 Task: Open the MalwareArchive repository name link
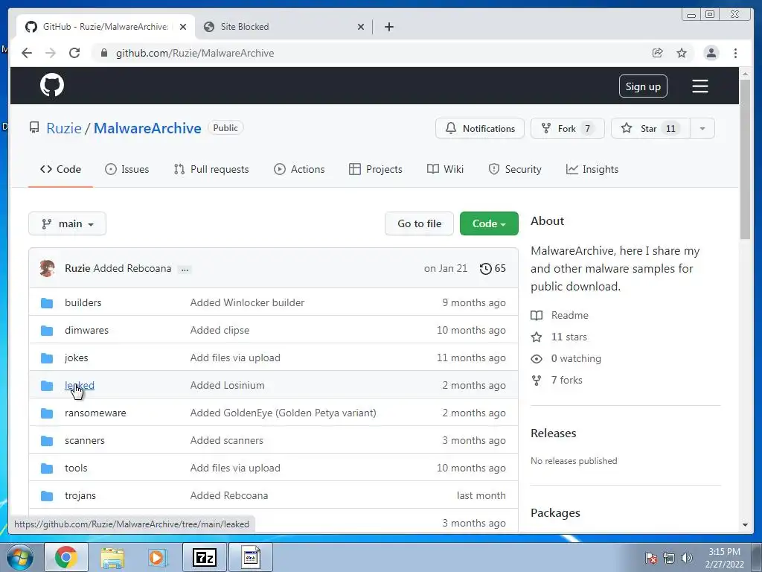(147, 128)
